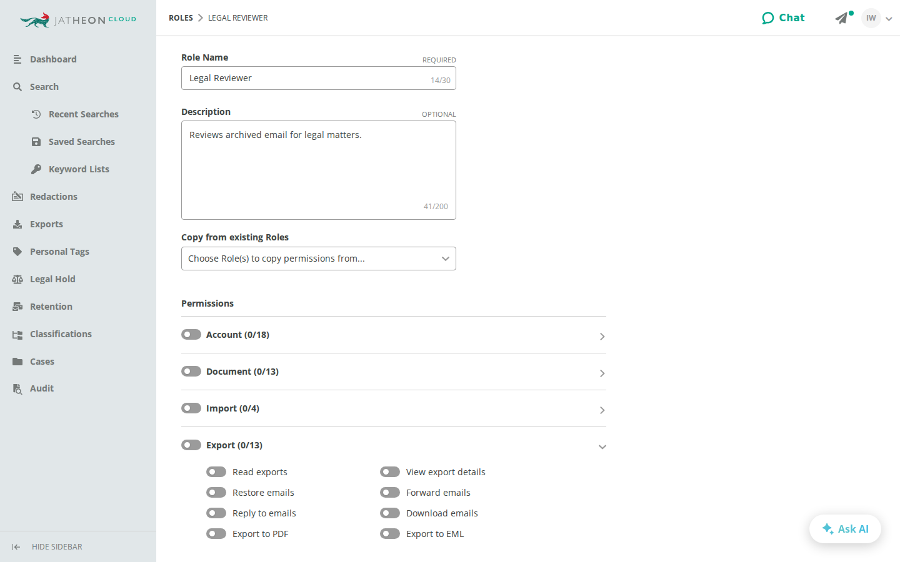The image size is (900, 562).
Task: Click the Role Name input field
Action: click(319, 78)
